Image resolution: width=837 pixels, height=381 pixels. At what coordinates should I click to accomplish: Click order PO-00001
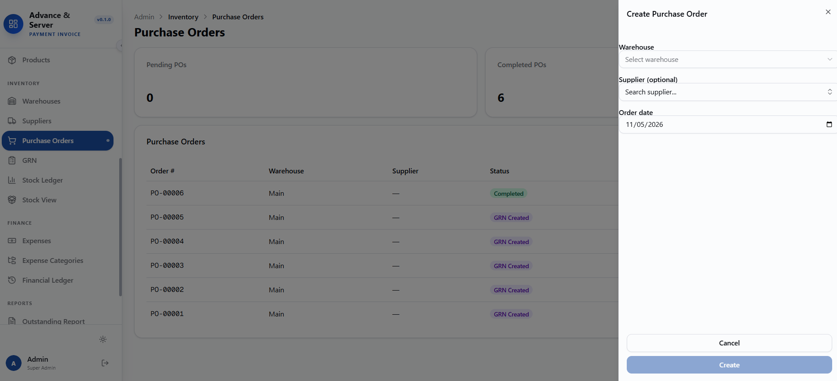(167, 314)
